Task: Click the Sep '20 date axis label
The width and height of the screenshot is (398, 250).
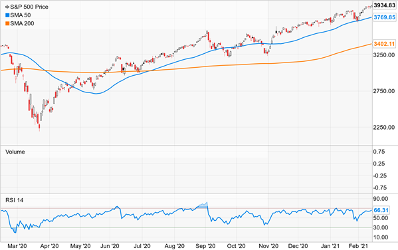Action: [x=205, y=246]
